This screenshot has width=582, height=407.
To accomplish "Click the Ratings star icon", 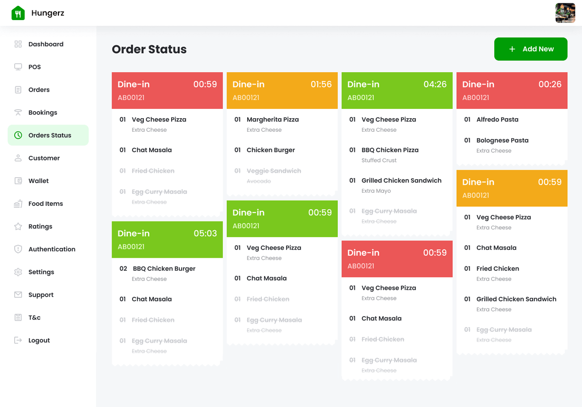I will pyautogui.click(x=18, y=226).
